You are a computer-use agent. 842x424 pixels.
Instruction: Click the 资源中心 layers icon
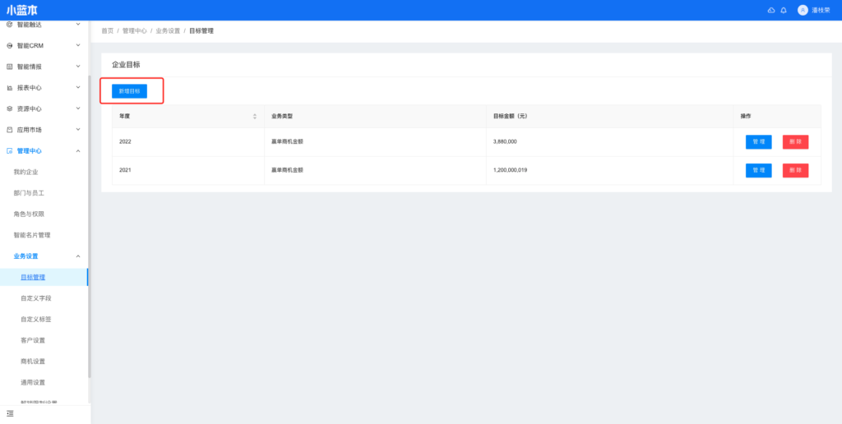pos(10,108)
